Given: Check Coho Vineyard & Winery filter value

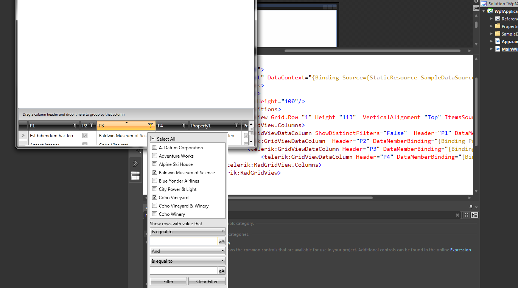Looking at the screenshot, I should tap(154, 206).
